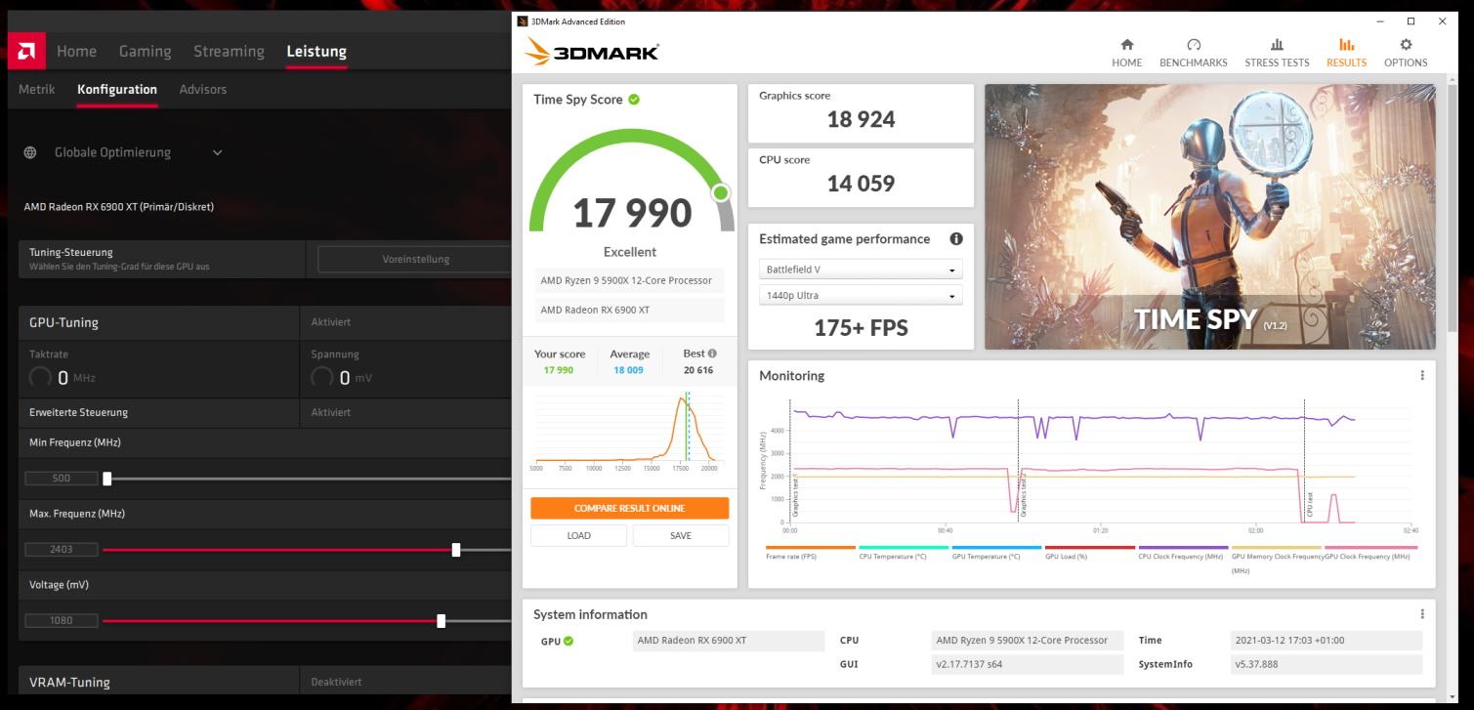Click the Min Frequenz value field 500
Image resolution: width=1474 pixels, height=710 pixels.
[62, 479]
